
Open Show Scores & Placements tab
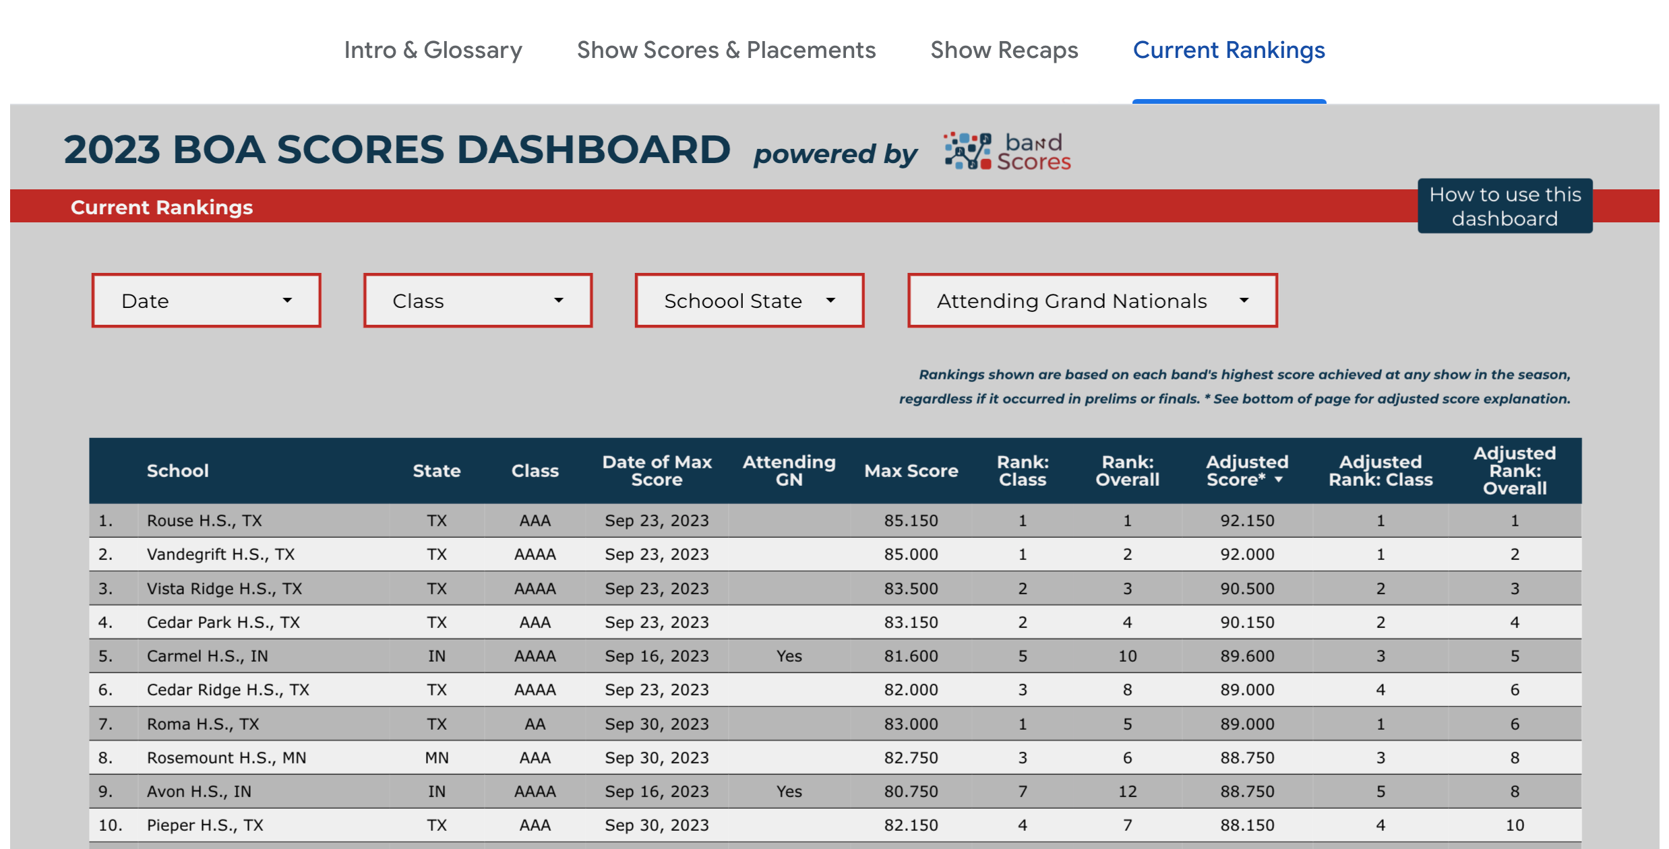pyautogui.click(x=726, y=50)
